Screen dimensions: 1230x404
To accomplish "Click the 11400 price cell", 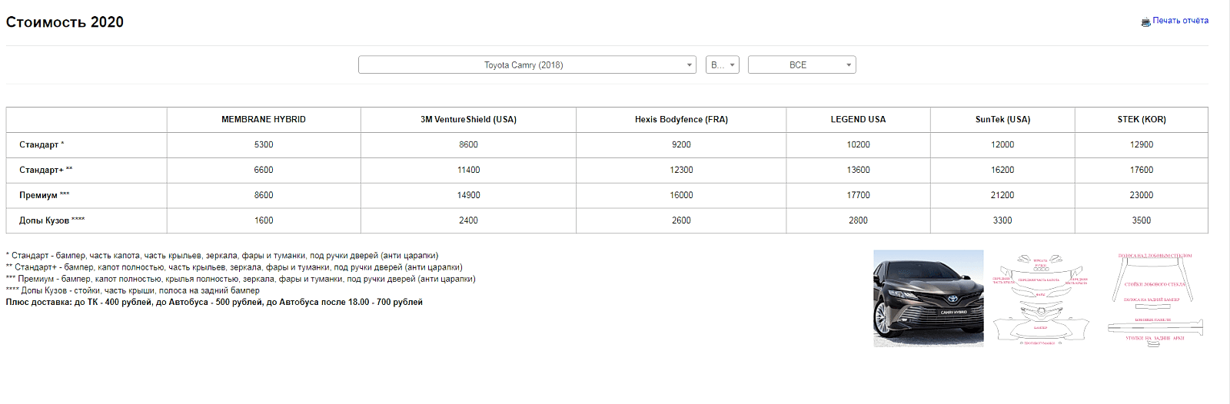I will coord(468,171).
